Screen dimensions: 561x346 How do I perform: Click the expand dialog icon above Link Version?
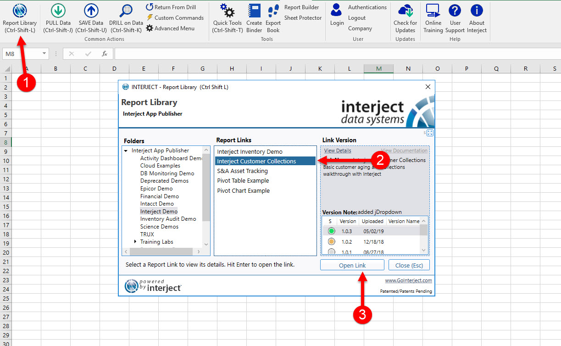430,133
